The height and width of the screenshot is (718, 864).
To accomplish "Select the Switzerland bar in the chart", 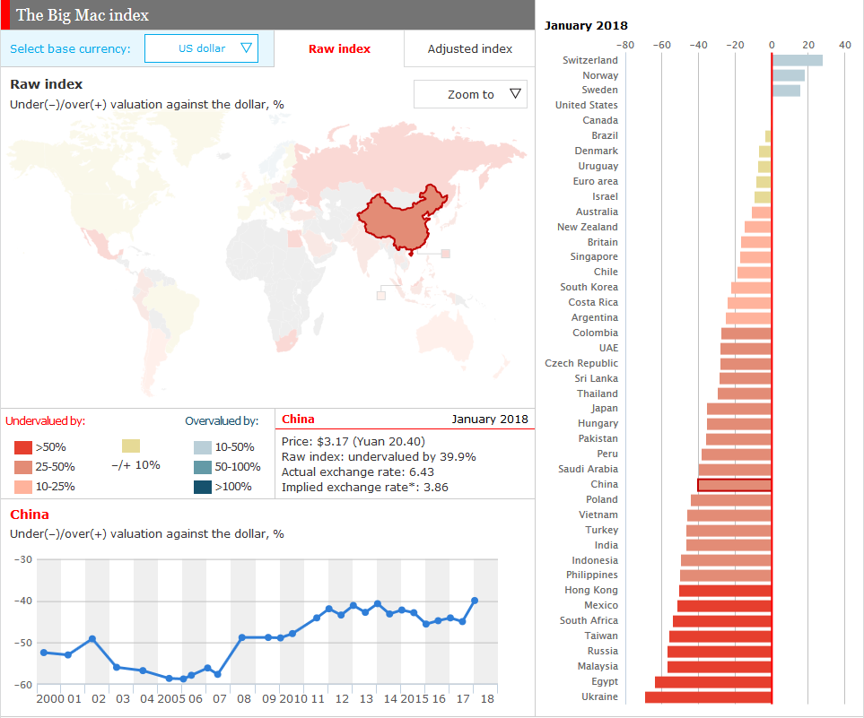I will click(798, 60).
